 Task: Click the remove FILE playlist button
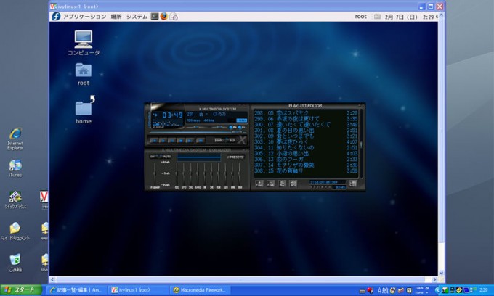tap(271, 184)
